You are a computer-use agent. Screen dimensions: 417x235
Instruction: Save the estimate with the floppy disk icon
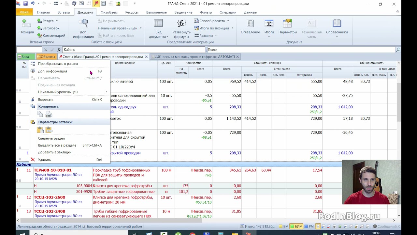[25, 4]
